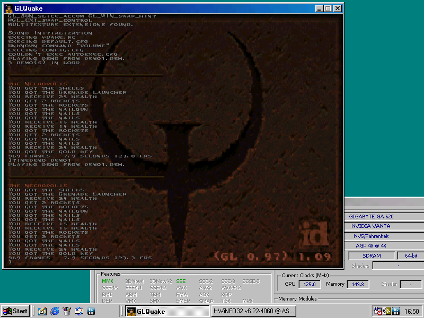The image size is (424, 318).
Task: Minimize the GLQuake window
Action: point(320,8)
